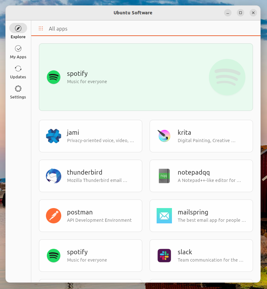The height and width of the screenshot is (289, 267).
Task: Click 'A Notepad++-like editor for …' description
Action: [x=209, y=180]
